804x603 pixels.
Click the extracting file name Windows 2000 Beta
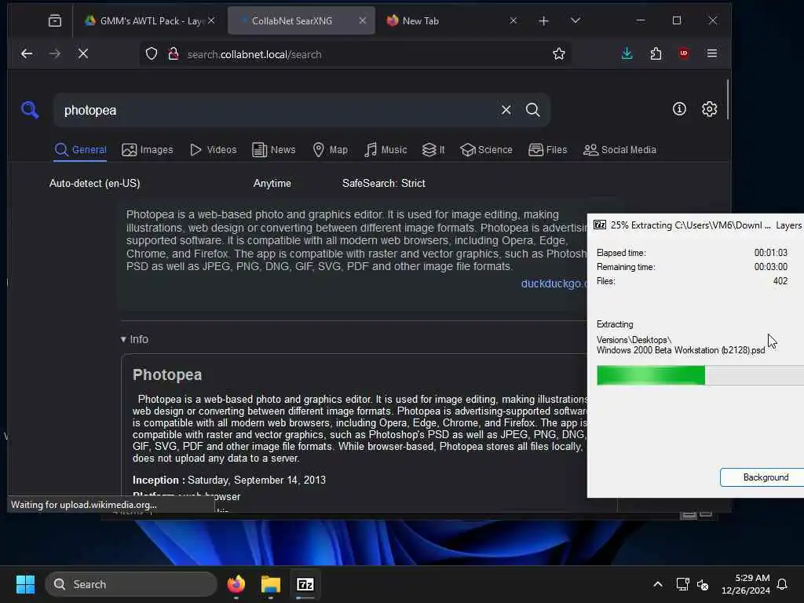pyautogui.click(x=681, y=350)
